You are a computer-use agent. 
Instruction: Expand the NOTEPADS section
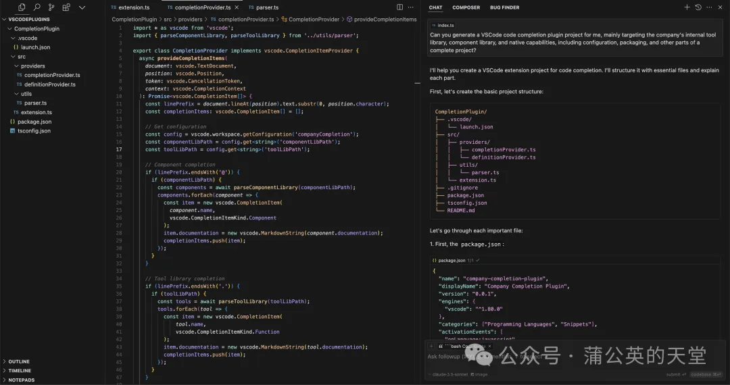(x=19, y=380)
